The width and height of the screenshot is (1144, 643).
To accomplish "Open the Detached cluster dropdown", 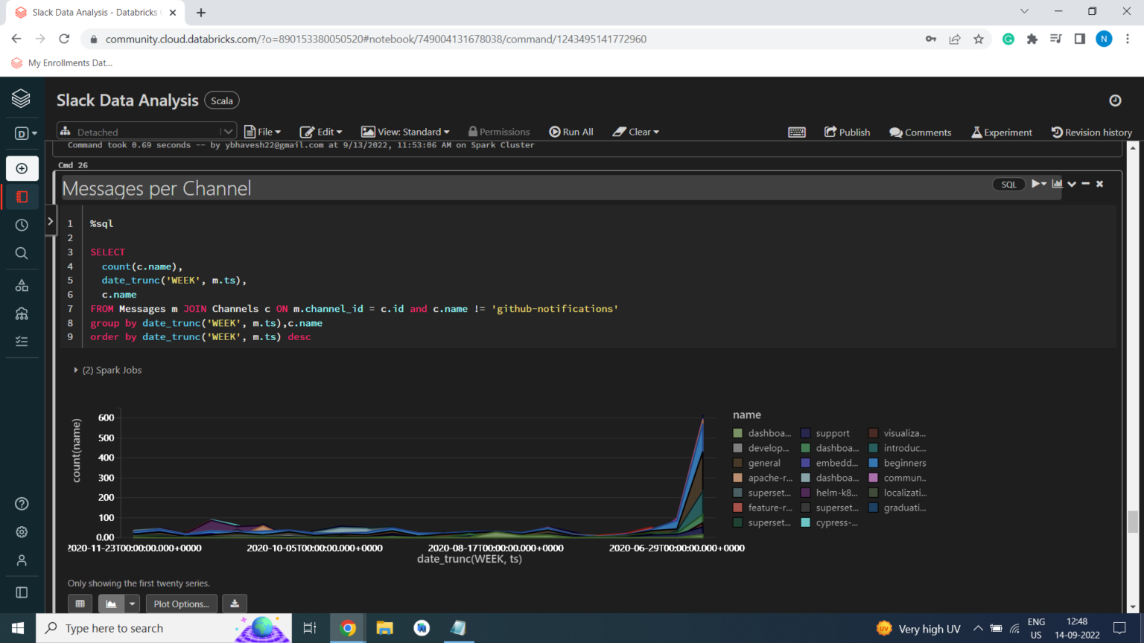I will tap(147, 132).
